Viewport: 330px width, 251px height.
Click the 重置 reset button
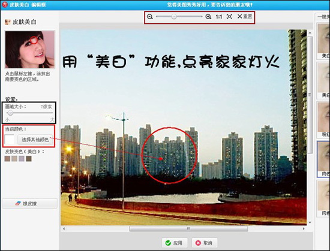(x=245, y=16)
